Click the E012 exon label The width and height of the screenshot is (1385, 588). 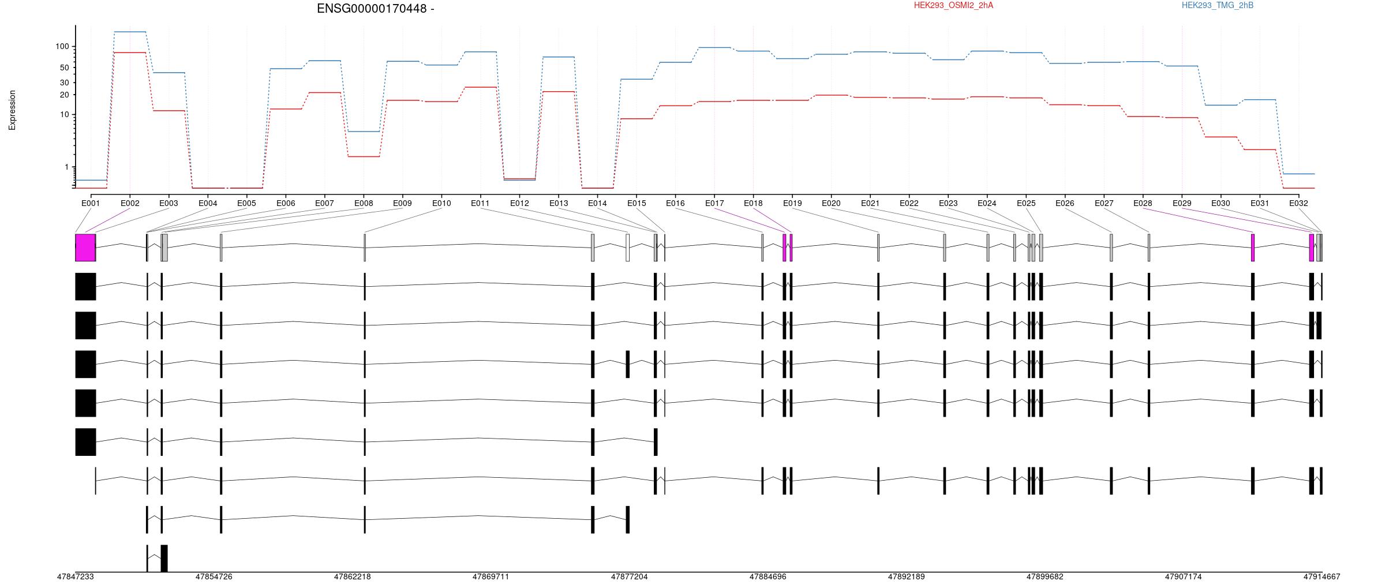click(x=519, y=203)
